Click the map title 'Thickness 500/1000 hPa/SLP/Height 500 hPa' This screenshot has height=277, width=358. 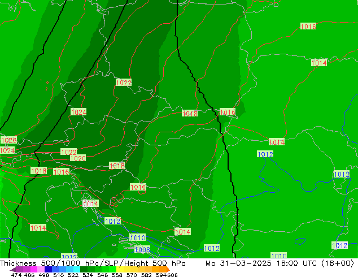click(x=93, y=263)
